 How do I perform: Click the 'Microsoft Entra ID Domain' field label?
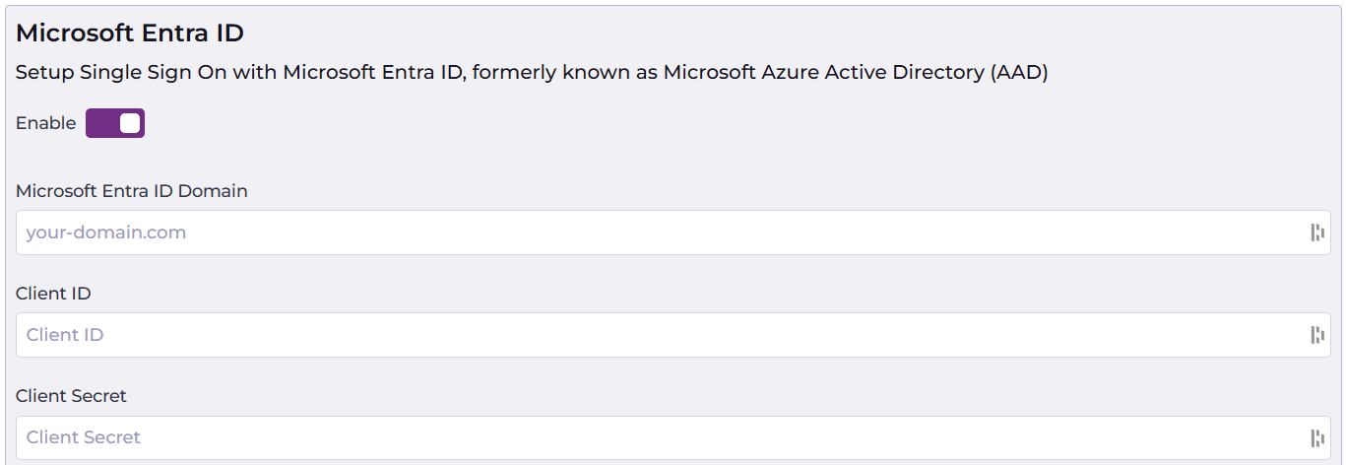[x=132, y=191]
